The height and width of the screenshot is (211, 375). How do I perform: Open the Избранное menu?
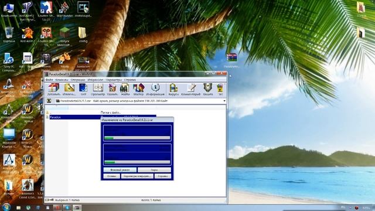pyautogui.click(x=95, y=80)
